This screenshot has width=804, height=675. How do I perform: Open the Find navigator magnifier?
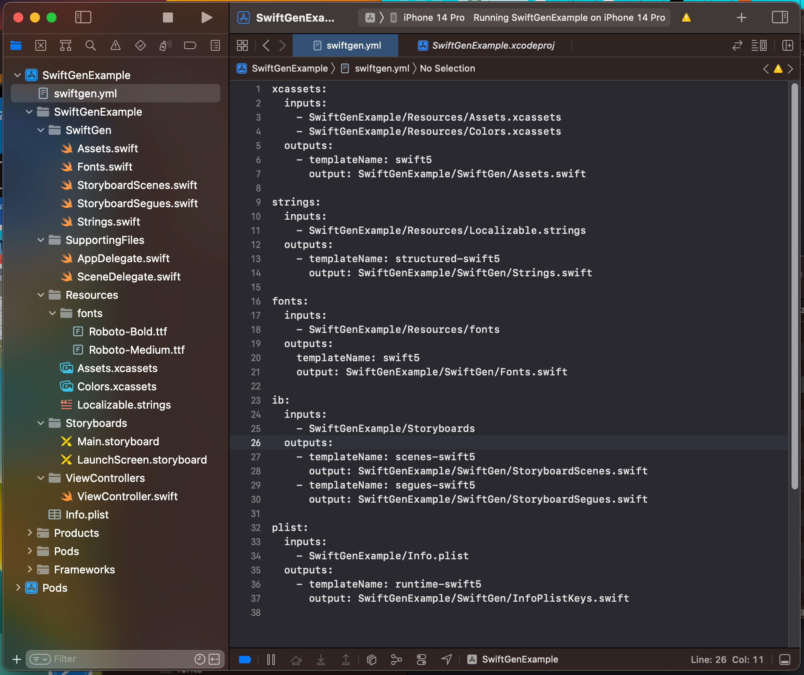(x=90, y=45)
